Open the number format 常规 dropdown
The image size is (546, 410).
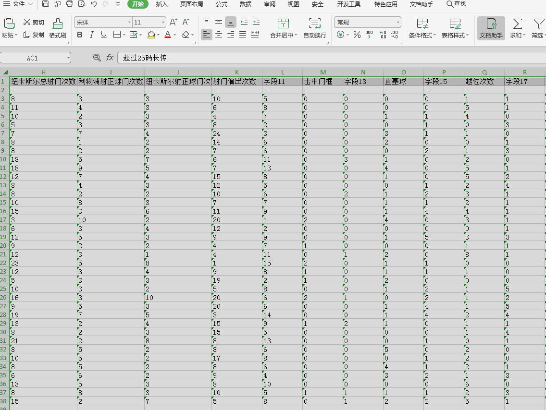pyautogui.click(x=398, y=23)
